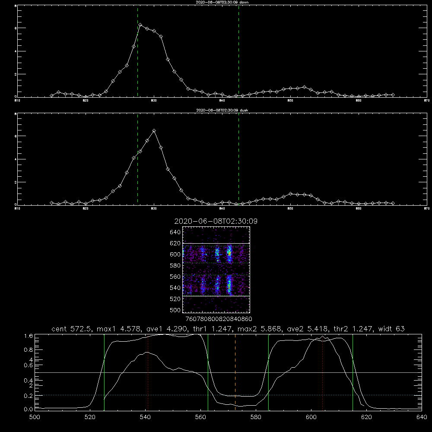Click the bottom plot x-axis label 540
The height and width of the screenshot is (432, 432).
[145, 417]
